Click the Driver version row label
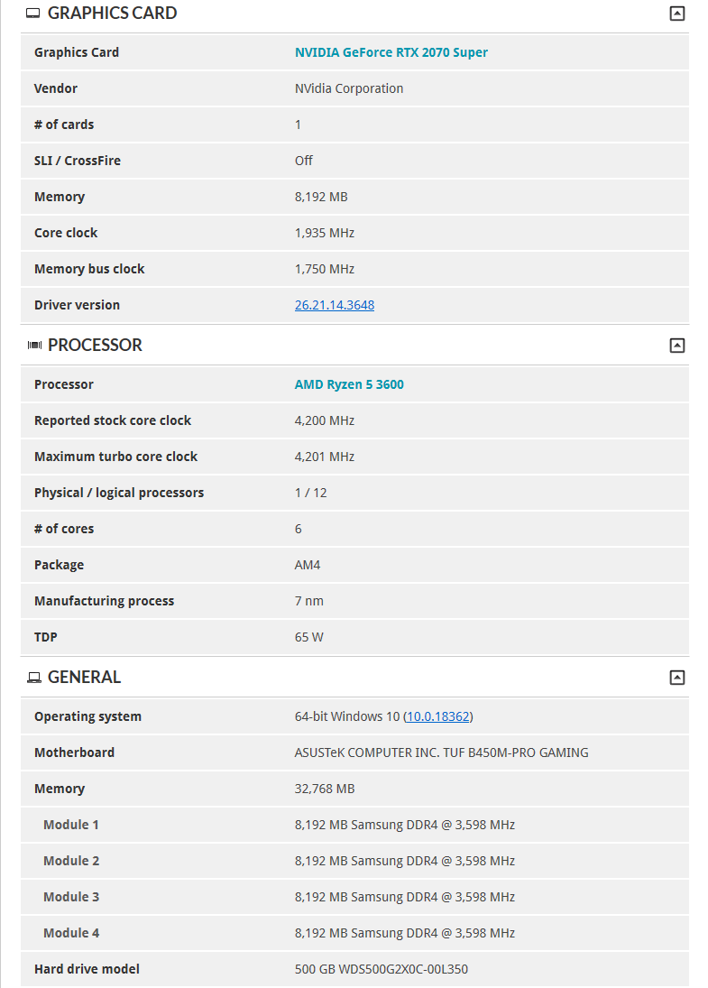The height and width of the screenshot is (988, 708). tap(77, 305)
